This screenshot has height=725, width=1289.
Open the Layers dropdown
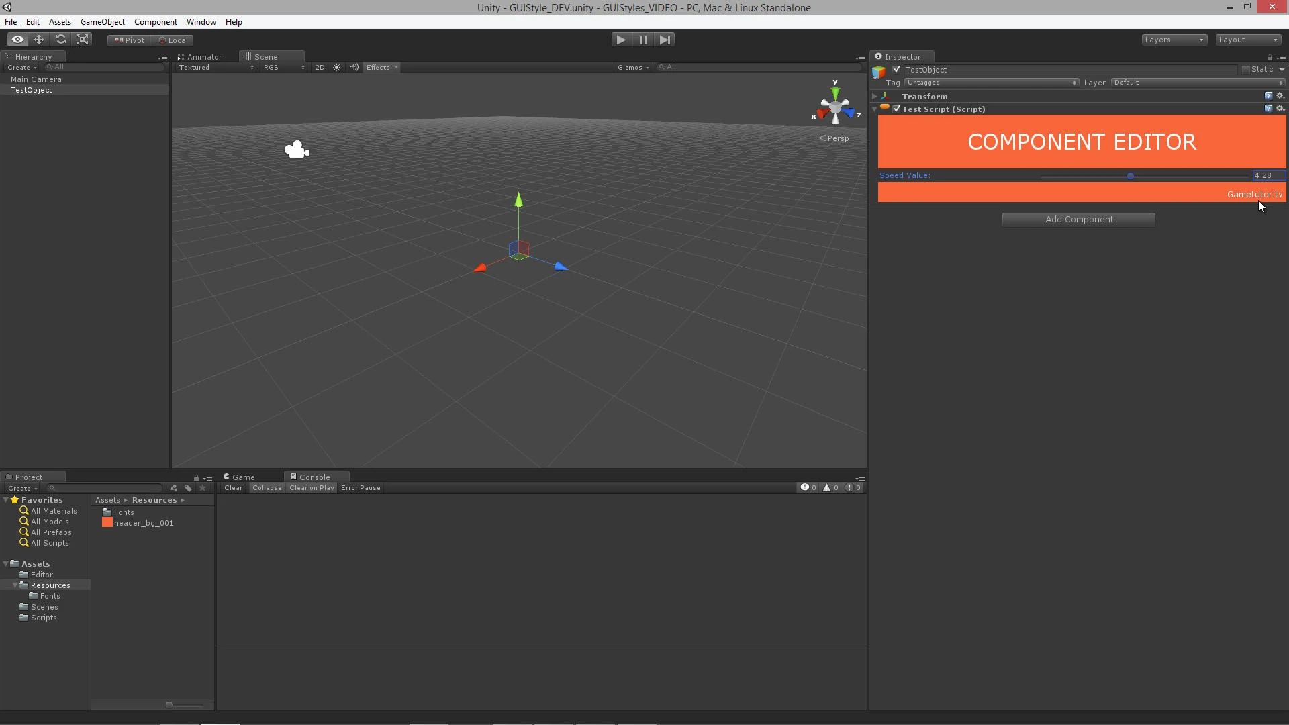point(1174,40)
